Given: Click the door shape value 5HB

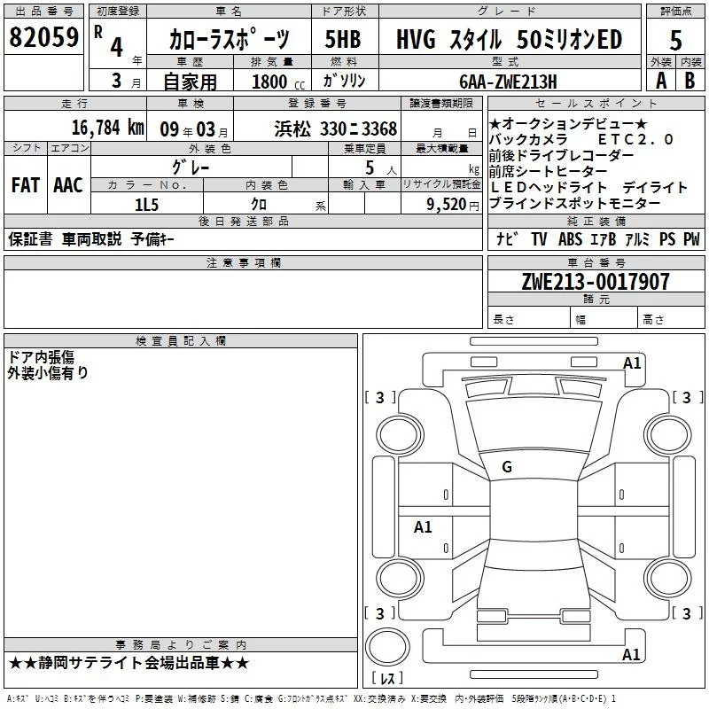Looking at the screenshot, I should [343, 39].
